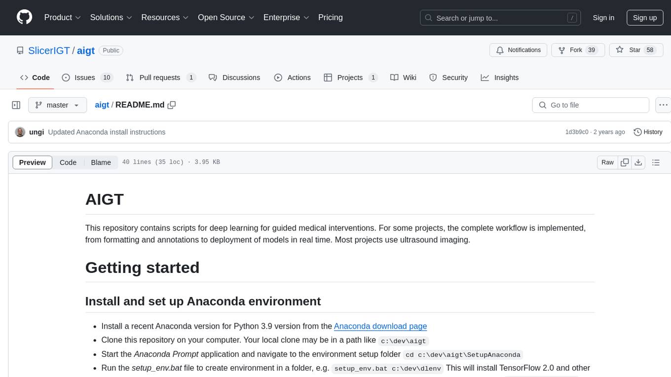Open the Anaconda download page link
This screenshot has width=671, height=377.
[380, 326]
